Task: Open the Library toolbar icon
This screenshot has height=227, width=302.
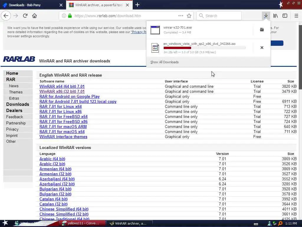Action: point(275,16)
